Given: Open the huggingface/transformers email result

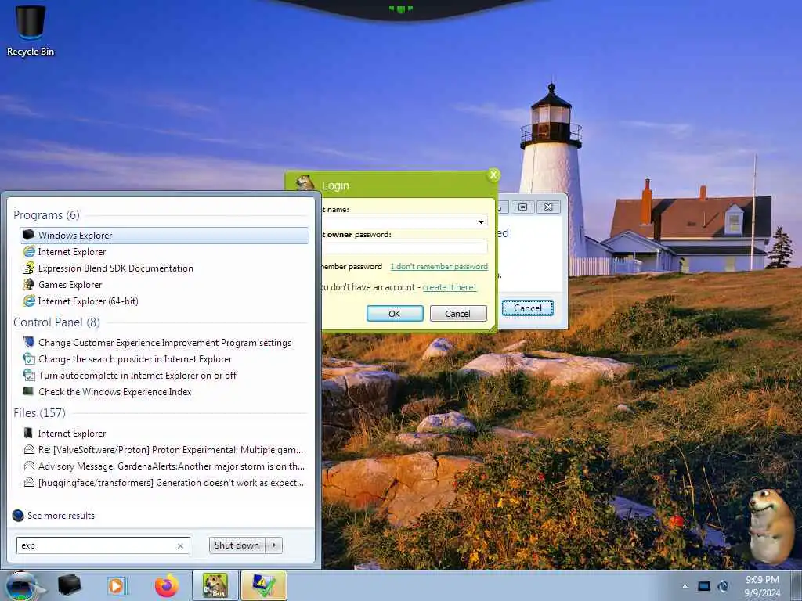Looking at the screenshot, I should (170, 482).
